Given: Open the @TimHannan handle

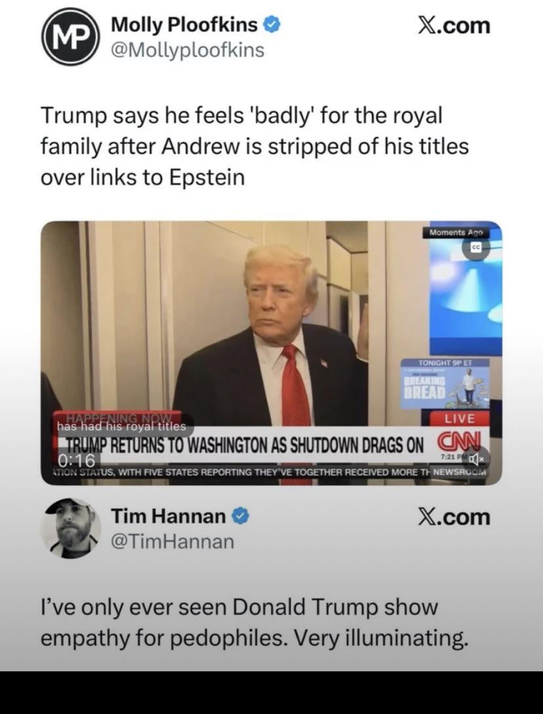Looking at the screenshot, I should [172, 541].
